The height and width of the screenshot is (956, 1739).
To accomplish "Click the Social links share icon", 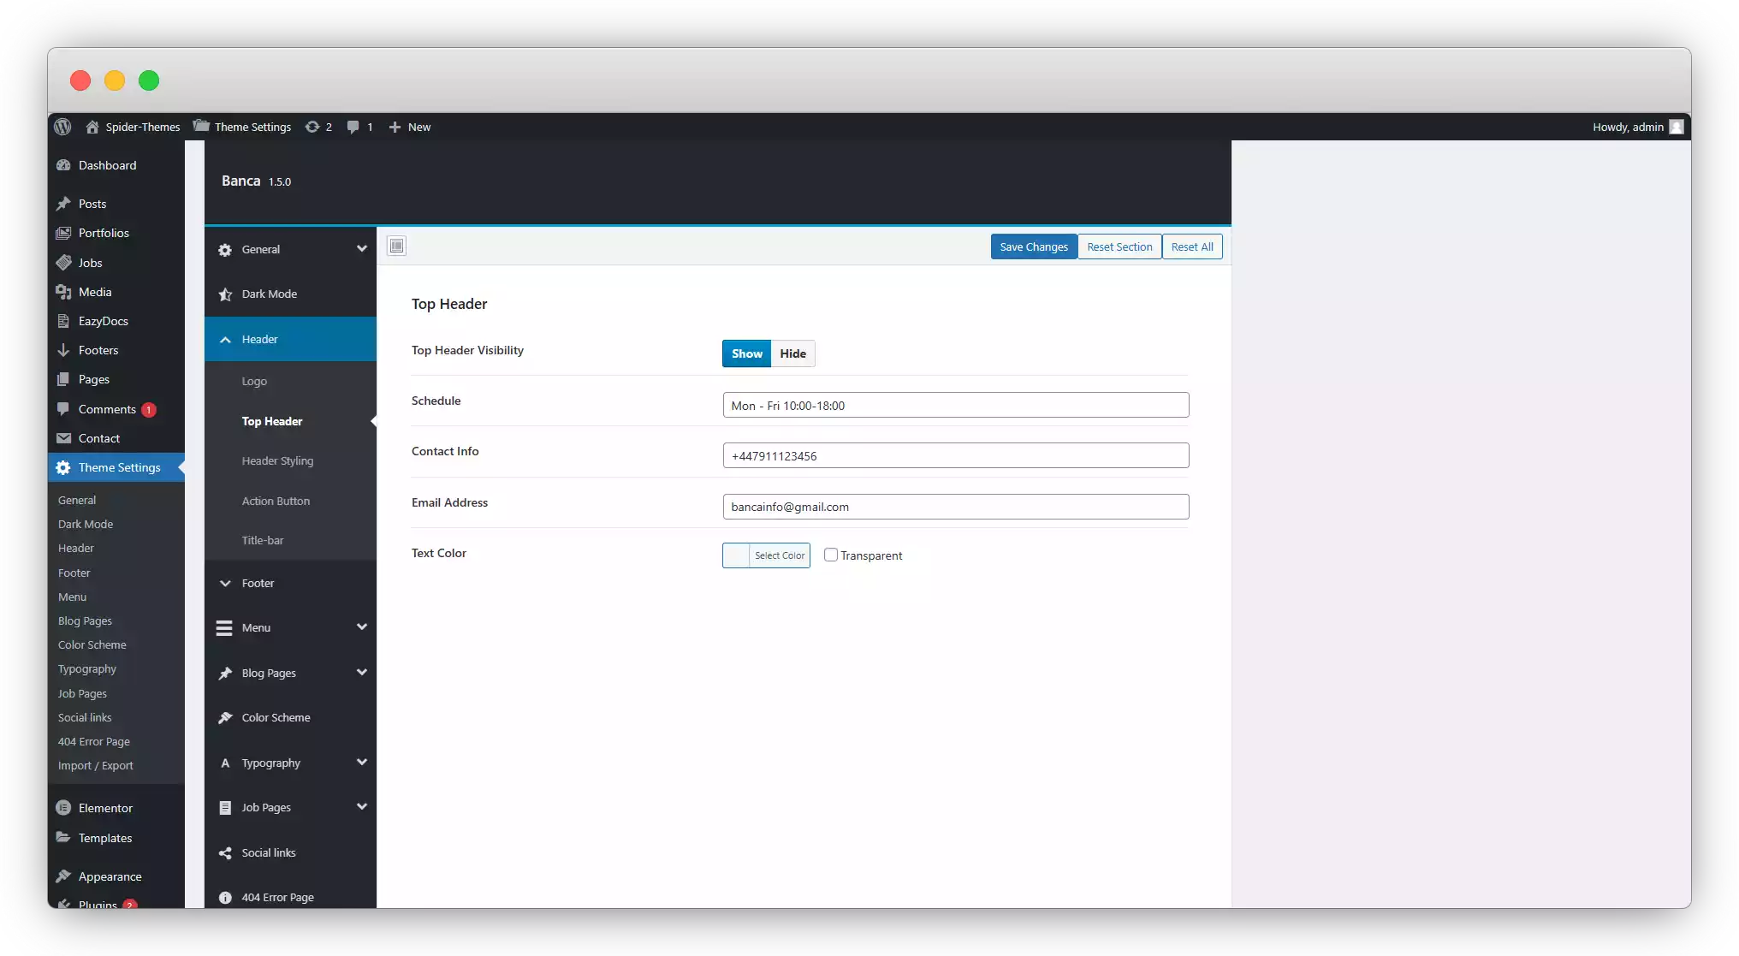I will 226,852.
